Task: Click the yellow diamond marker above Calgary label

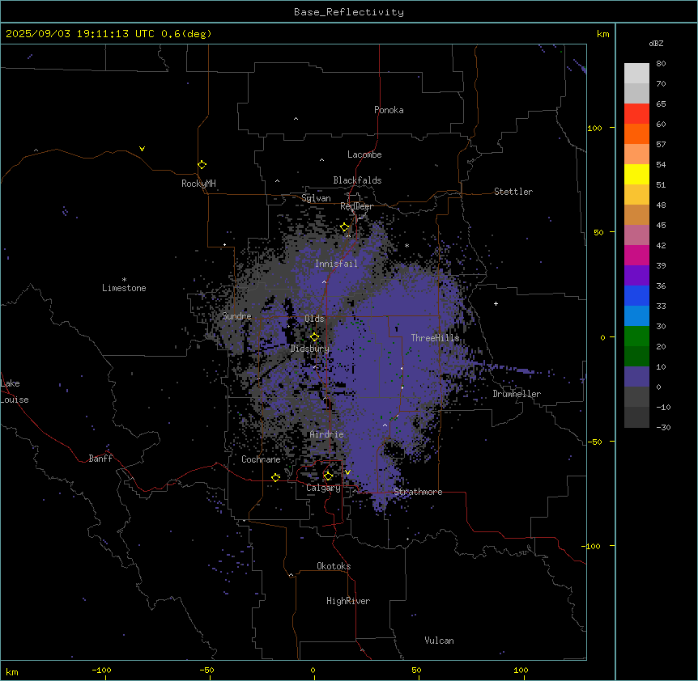Action: point(328,476)
